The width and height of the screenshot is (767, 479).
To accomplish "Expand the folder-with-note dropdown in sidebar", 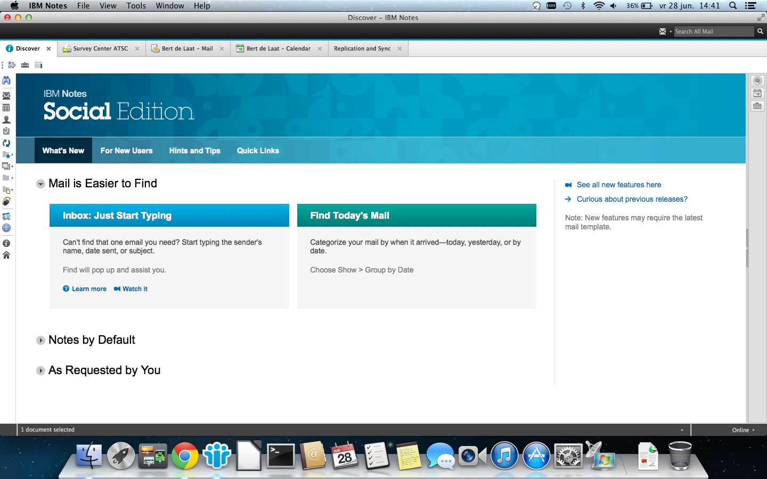I will click(x=7, y=189).
